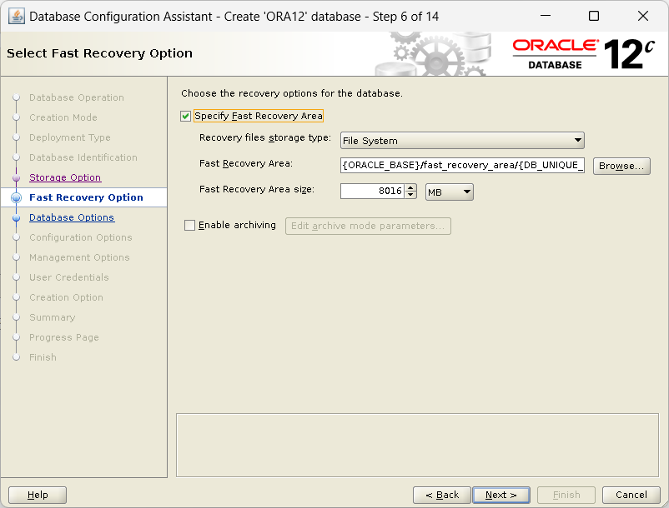Go to Storage Option step

65,177
